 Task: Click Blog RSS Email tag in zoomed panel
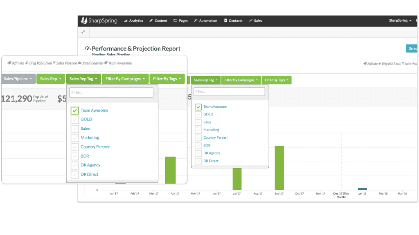(39, 63)
